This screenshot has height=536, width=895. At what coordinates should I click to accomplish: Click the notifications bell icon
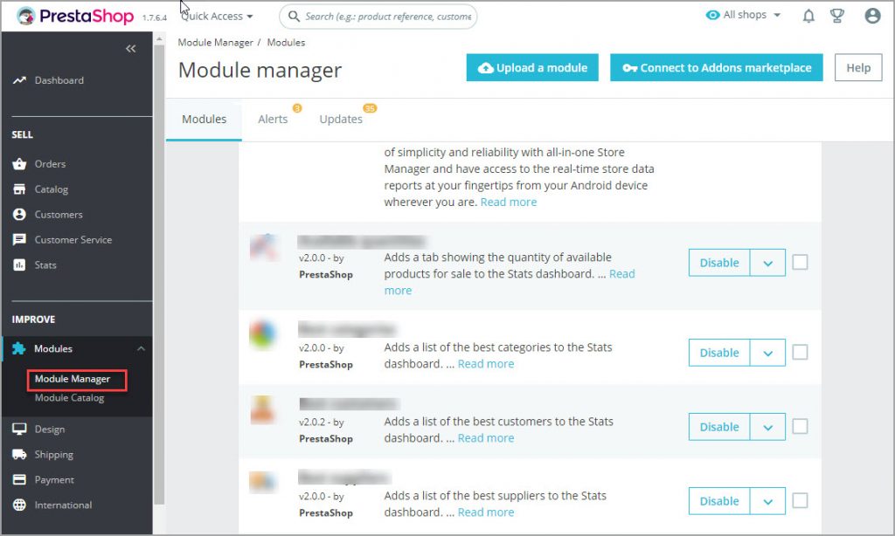click(x=808, y=16)
